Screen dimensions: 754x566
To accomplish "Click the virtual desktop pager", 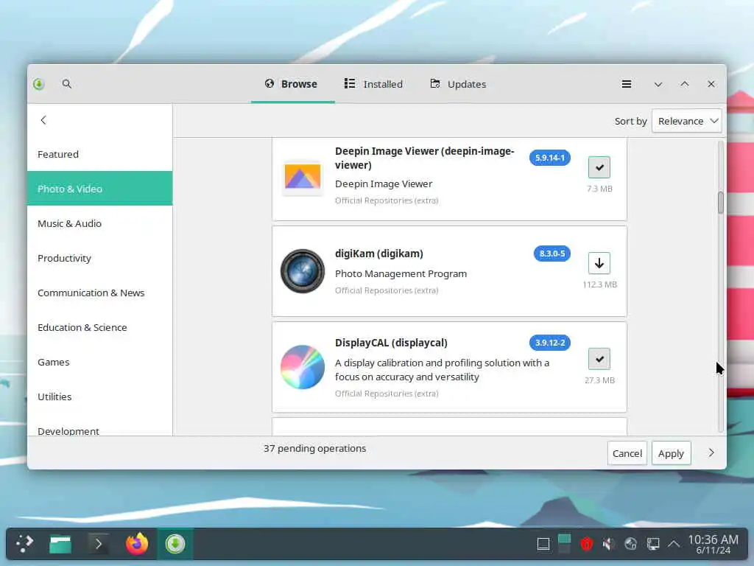I will (565, 544).
